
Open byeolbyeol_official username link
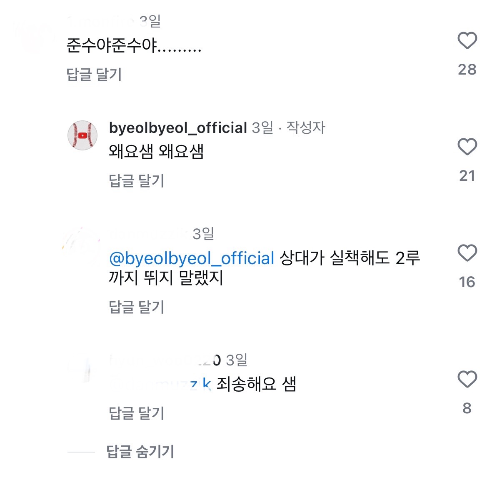tap(178, 127)
